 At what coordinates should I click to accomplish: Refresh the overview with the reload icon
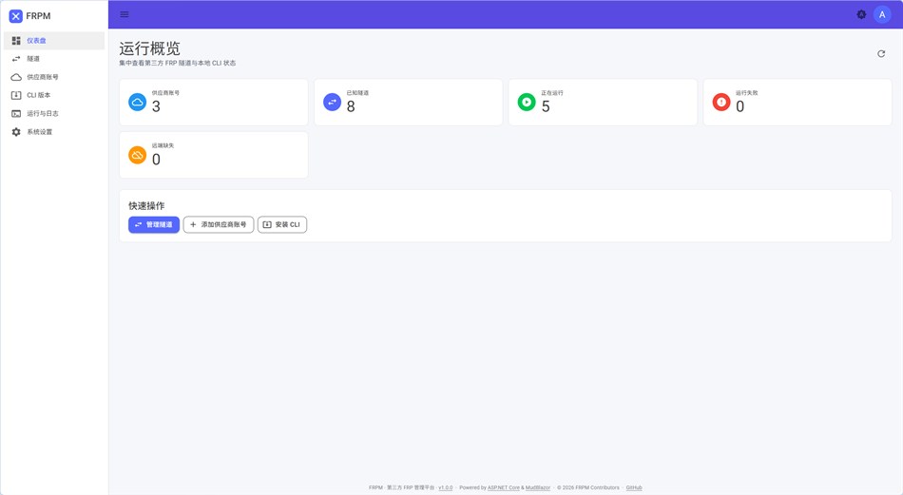880,53
